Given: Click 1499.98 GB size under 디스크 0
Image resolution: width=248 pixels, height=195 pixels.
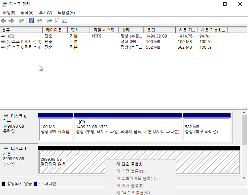Looking at the screenshot, I should (14, 126).
